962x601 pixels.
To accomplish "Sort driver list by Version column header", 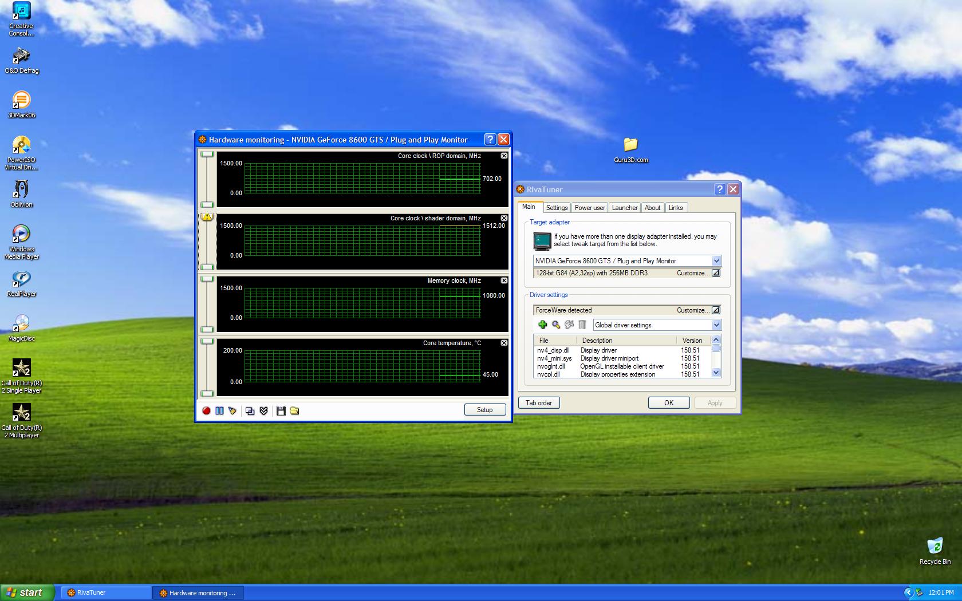I will 694,341.
